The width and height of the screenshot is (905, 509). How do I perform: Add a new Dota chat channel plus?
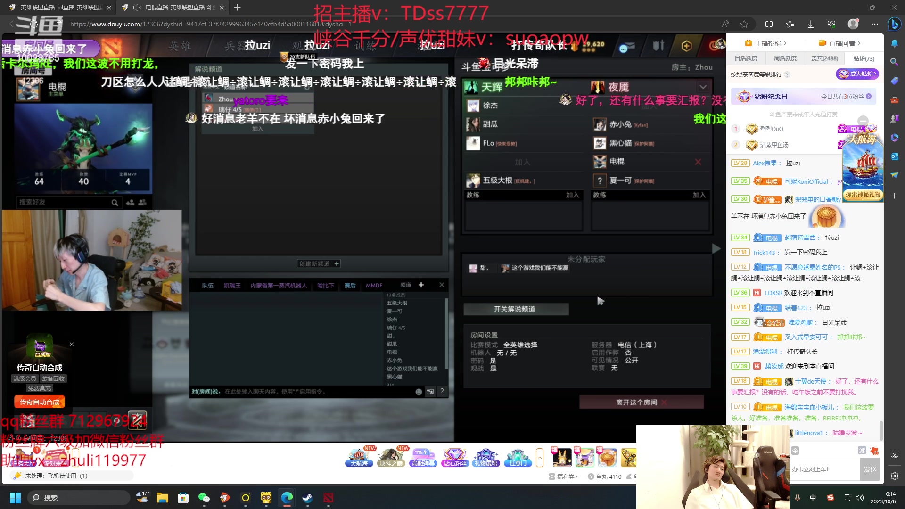(x=421, y=285)
